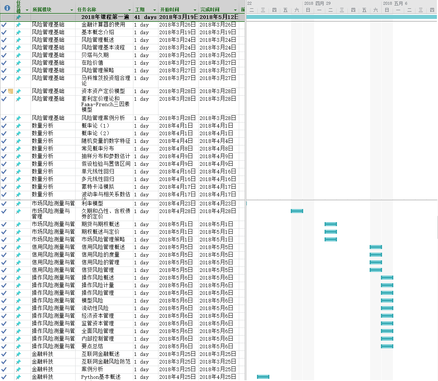Click the checkmark next to 互联网金融概述 task

pos(4,354)
